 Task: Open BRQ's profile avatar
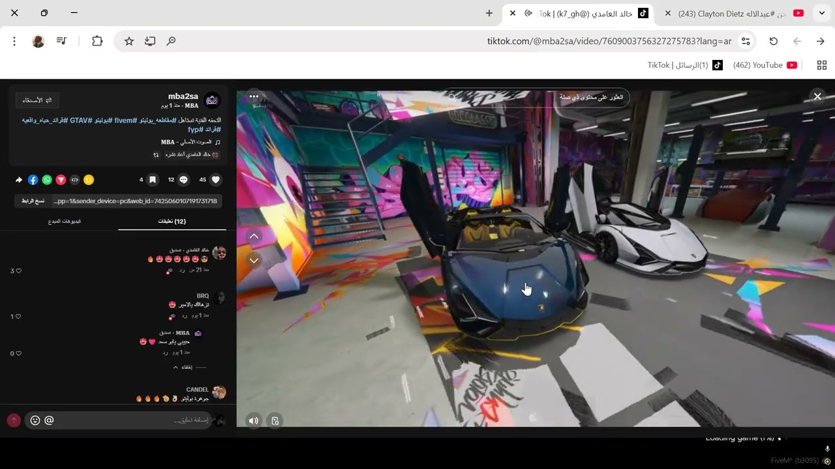tap(219, 298)
